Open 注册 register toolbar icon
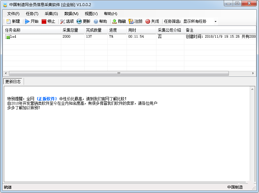 pyautogui.click(x=131, y=21)
